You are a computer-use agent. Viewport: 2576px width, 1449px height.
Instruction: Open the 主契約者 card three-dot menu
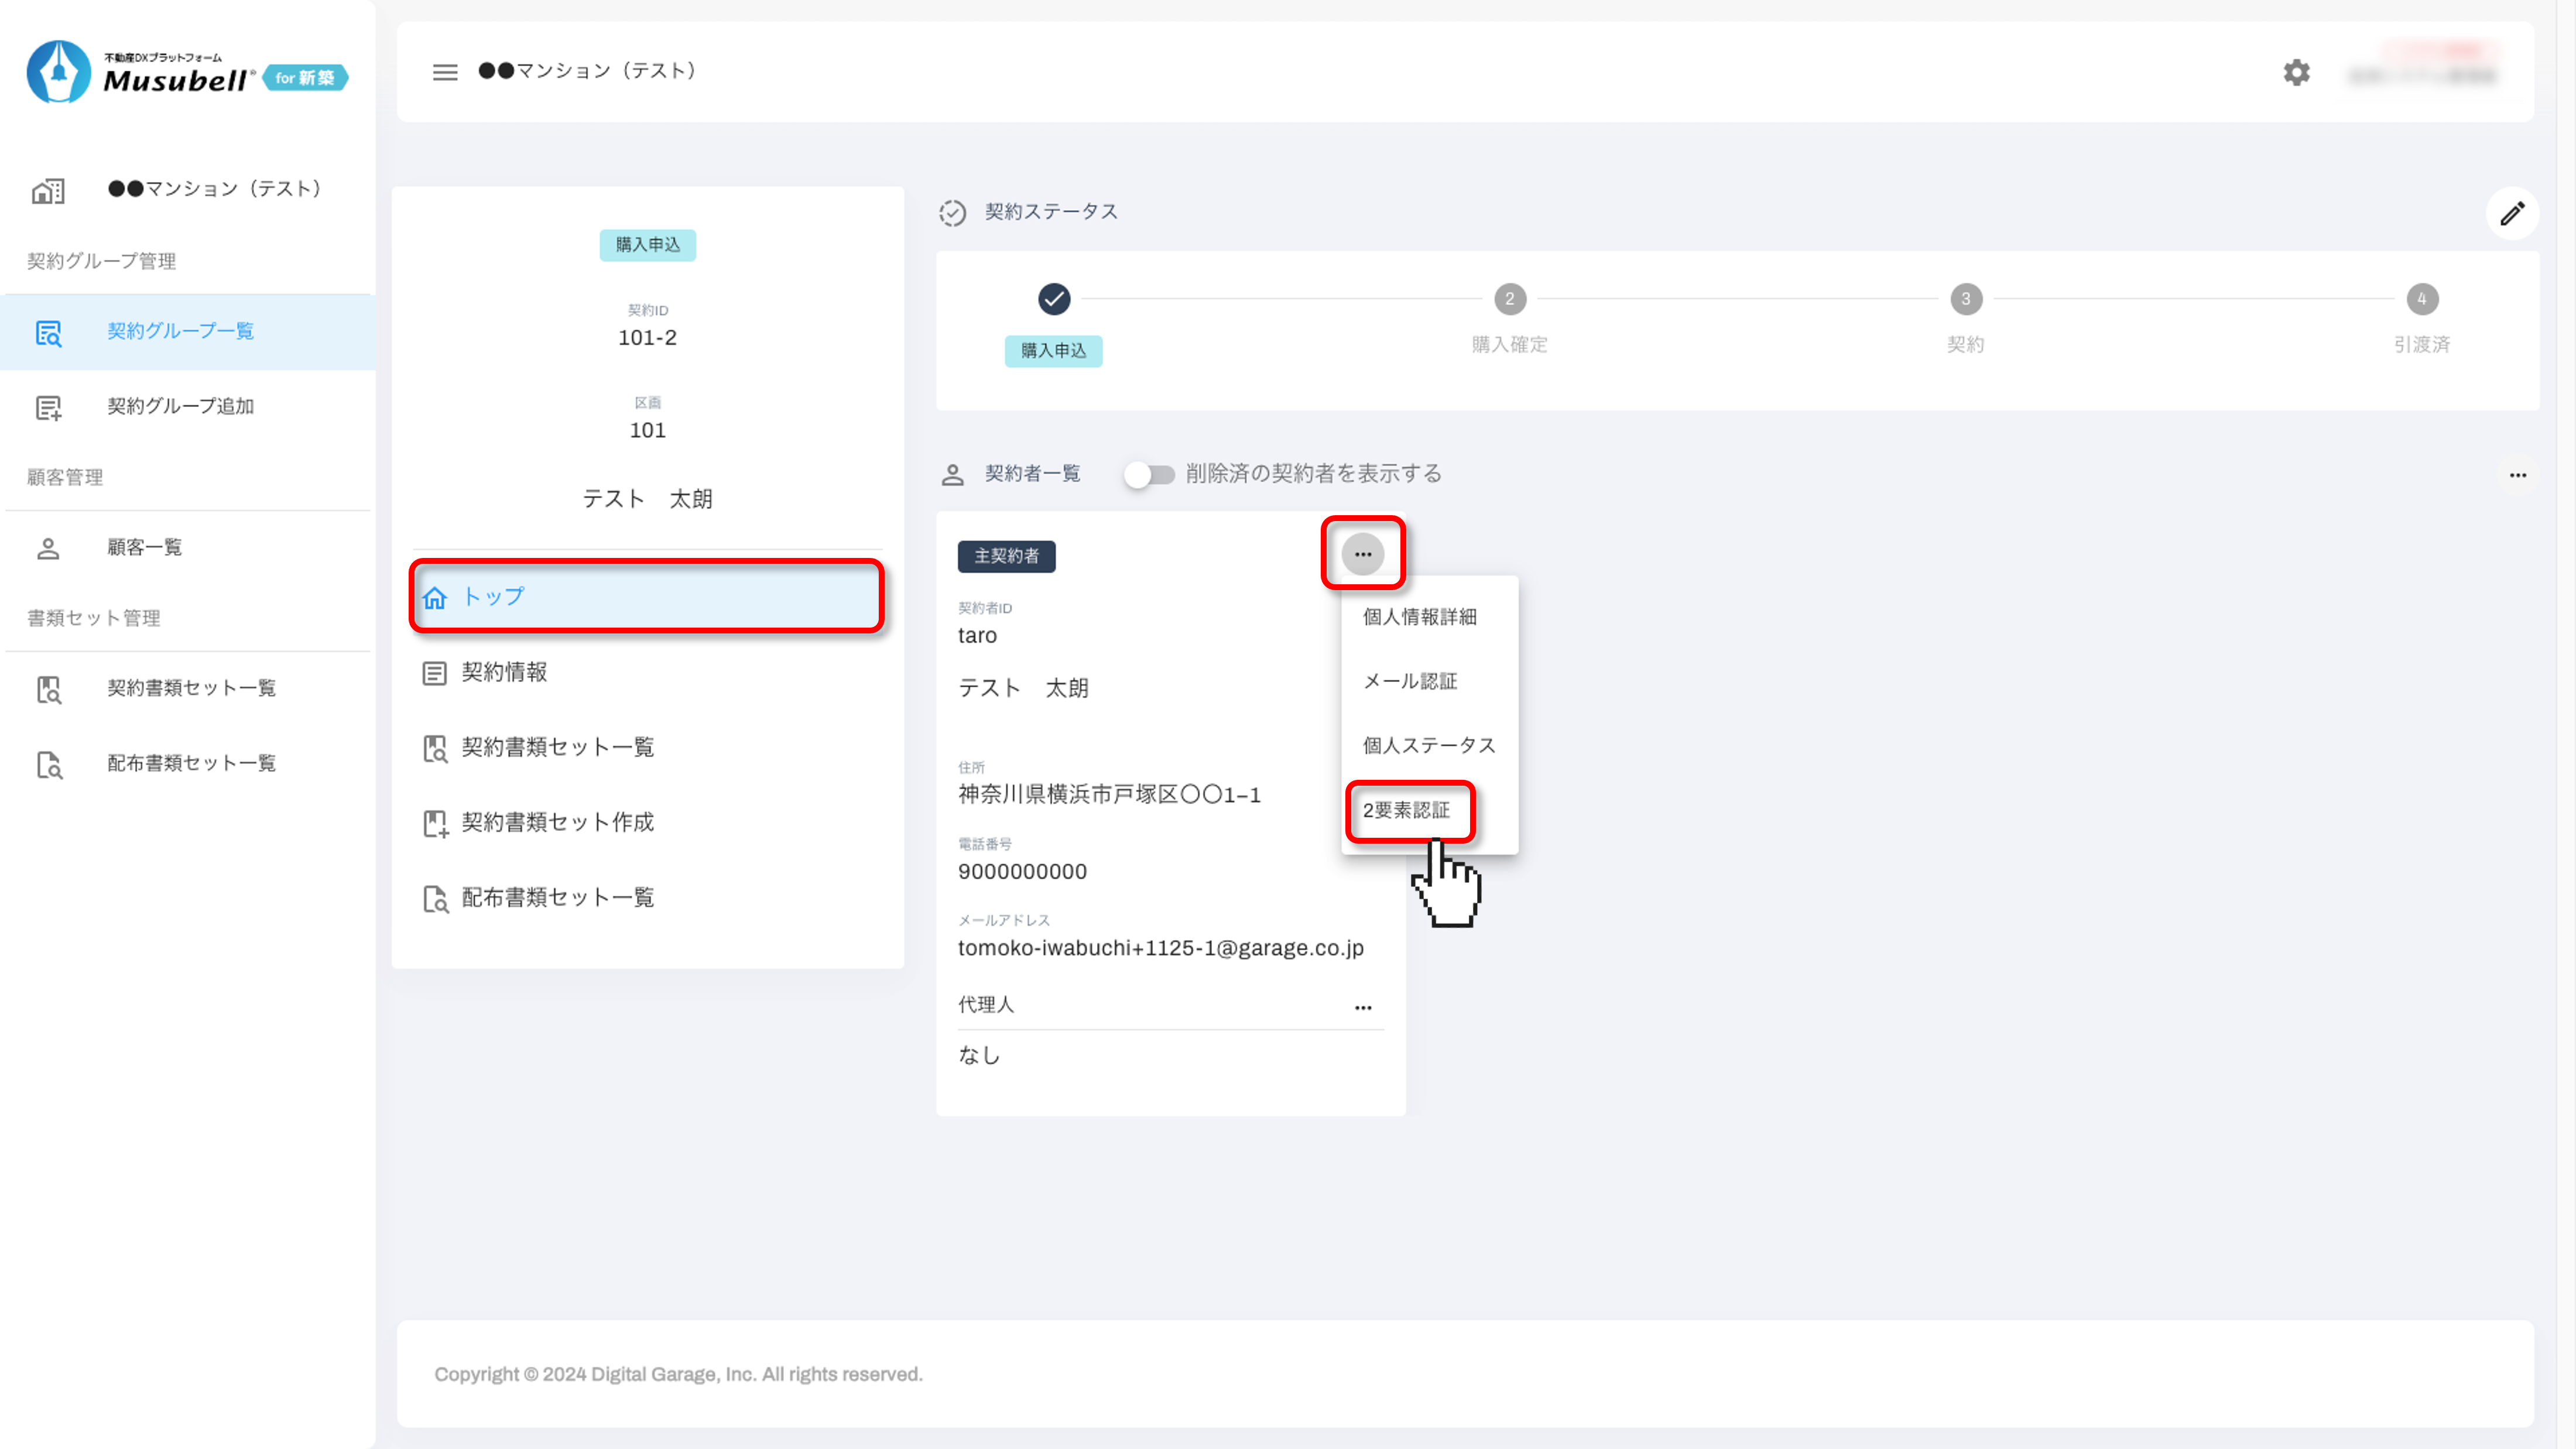pyautogui.click(x=1362, y=554)
